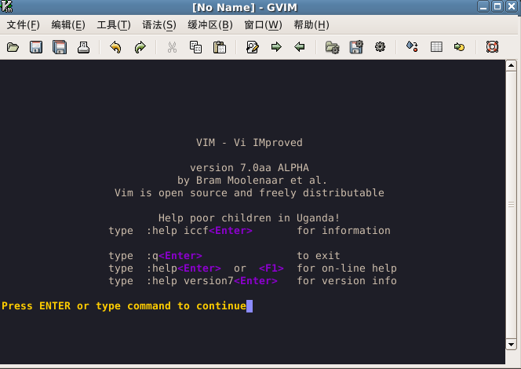Redo the last undone change
The width and height of the screenshot is (521, 369).
(x=140, y=47)
